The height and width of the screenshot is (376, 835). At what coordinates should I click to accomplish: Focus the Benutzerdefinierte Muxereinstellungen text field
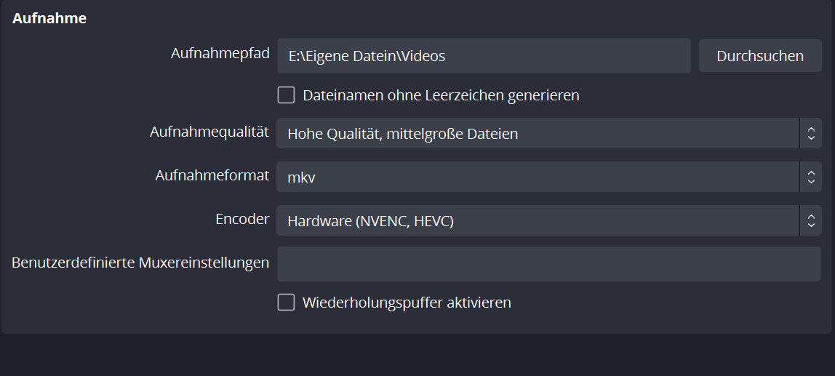(548, 263)
